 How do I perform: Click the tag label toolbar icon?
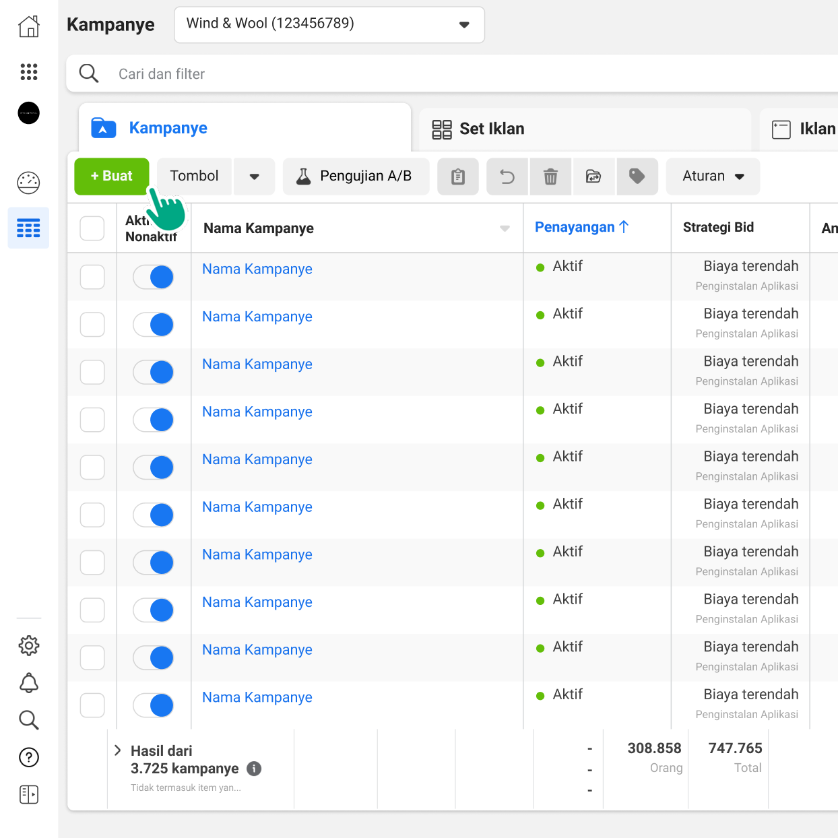tap(637, 176)
